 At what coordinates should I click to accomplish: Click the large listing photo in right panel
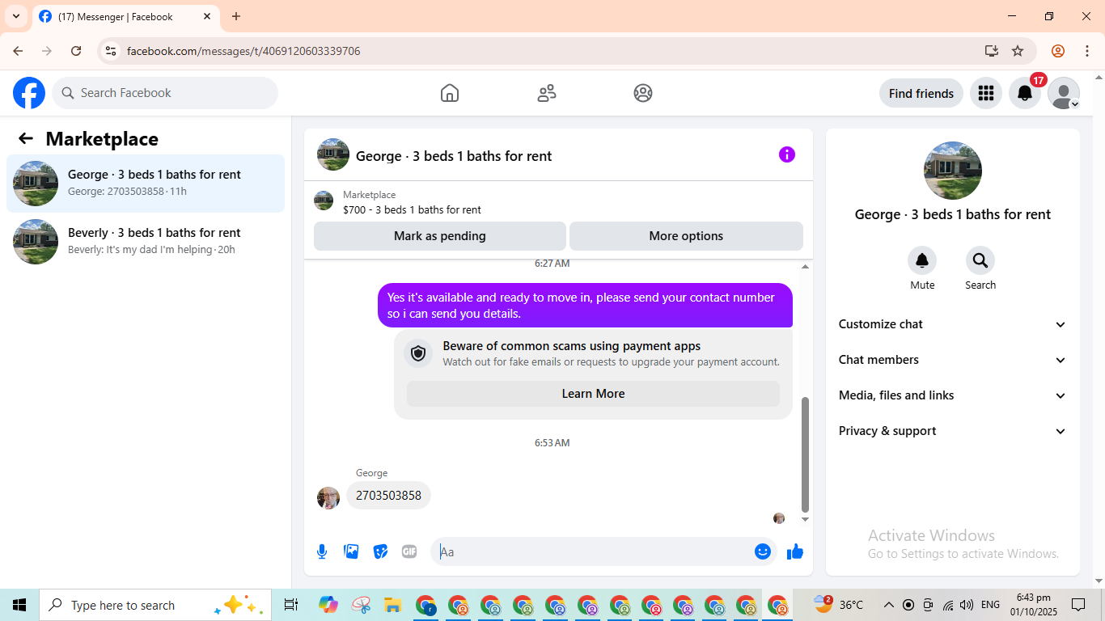(x=953, y=171)
